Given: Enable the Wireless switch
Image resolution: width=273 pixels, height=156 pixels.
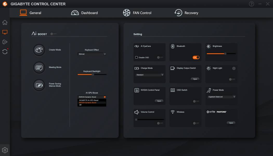Looking at the screenshot, I should (x=196, y=123).
